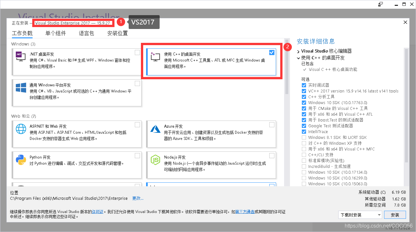Click the ASP.NET 和 Web 开发 globe icon

coord(21,129)
